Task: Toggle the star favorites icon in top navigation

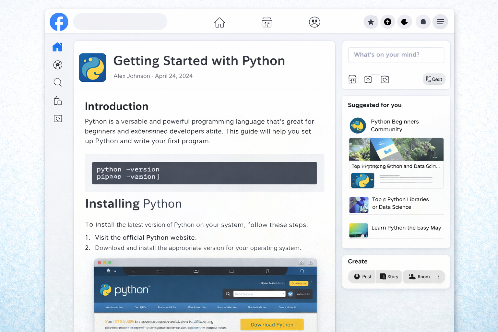Action: pyautogui.click(x=371, y=22)
